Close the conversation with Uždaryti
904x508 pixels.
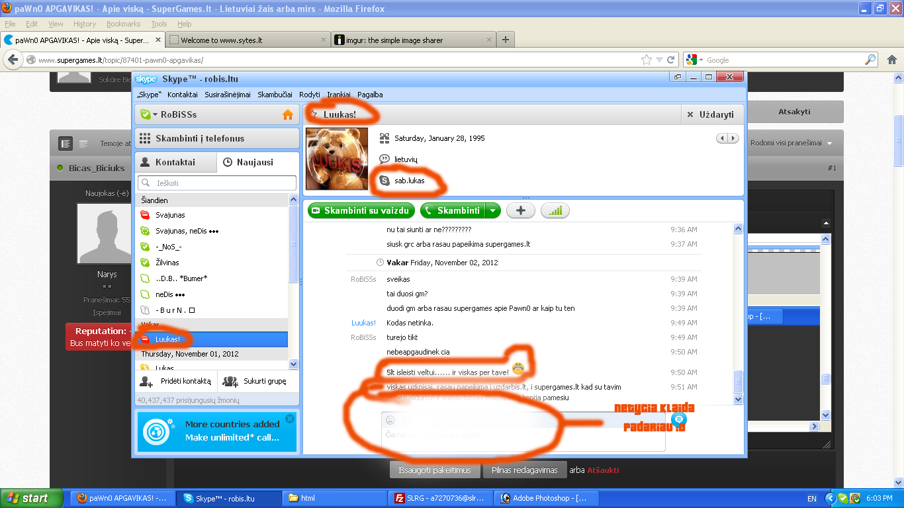pyautogui.click(x=711, y=114)
